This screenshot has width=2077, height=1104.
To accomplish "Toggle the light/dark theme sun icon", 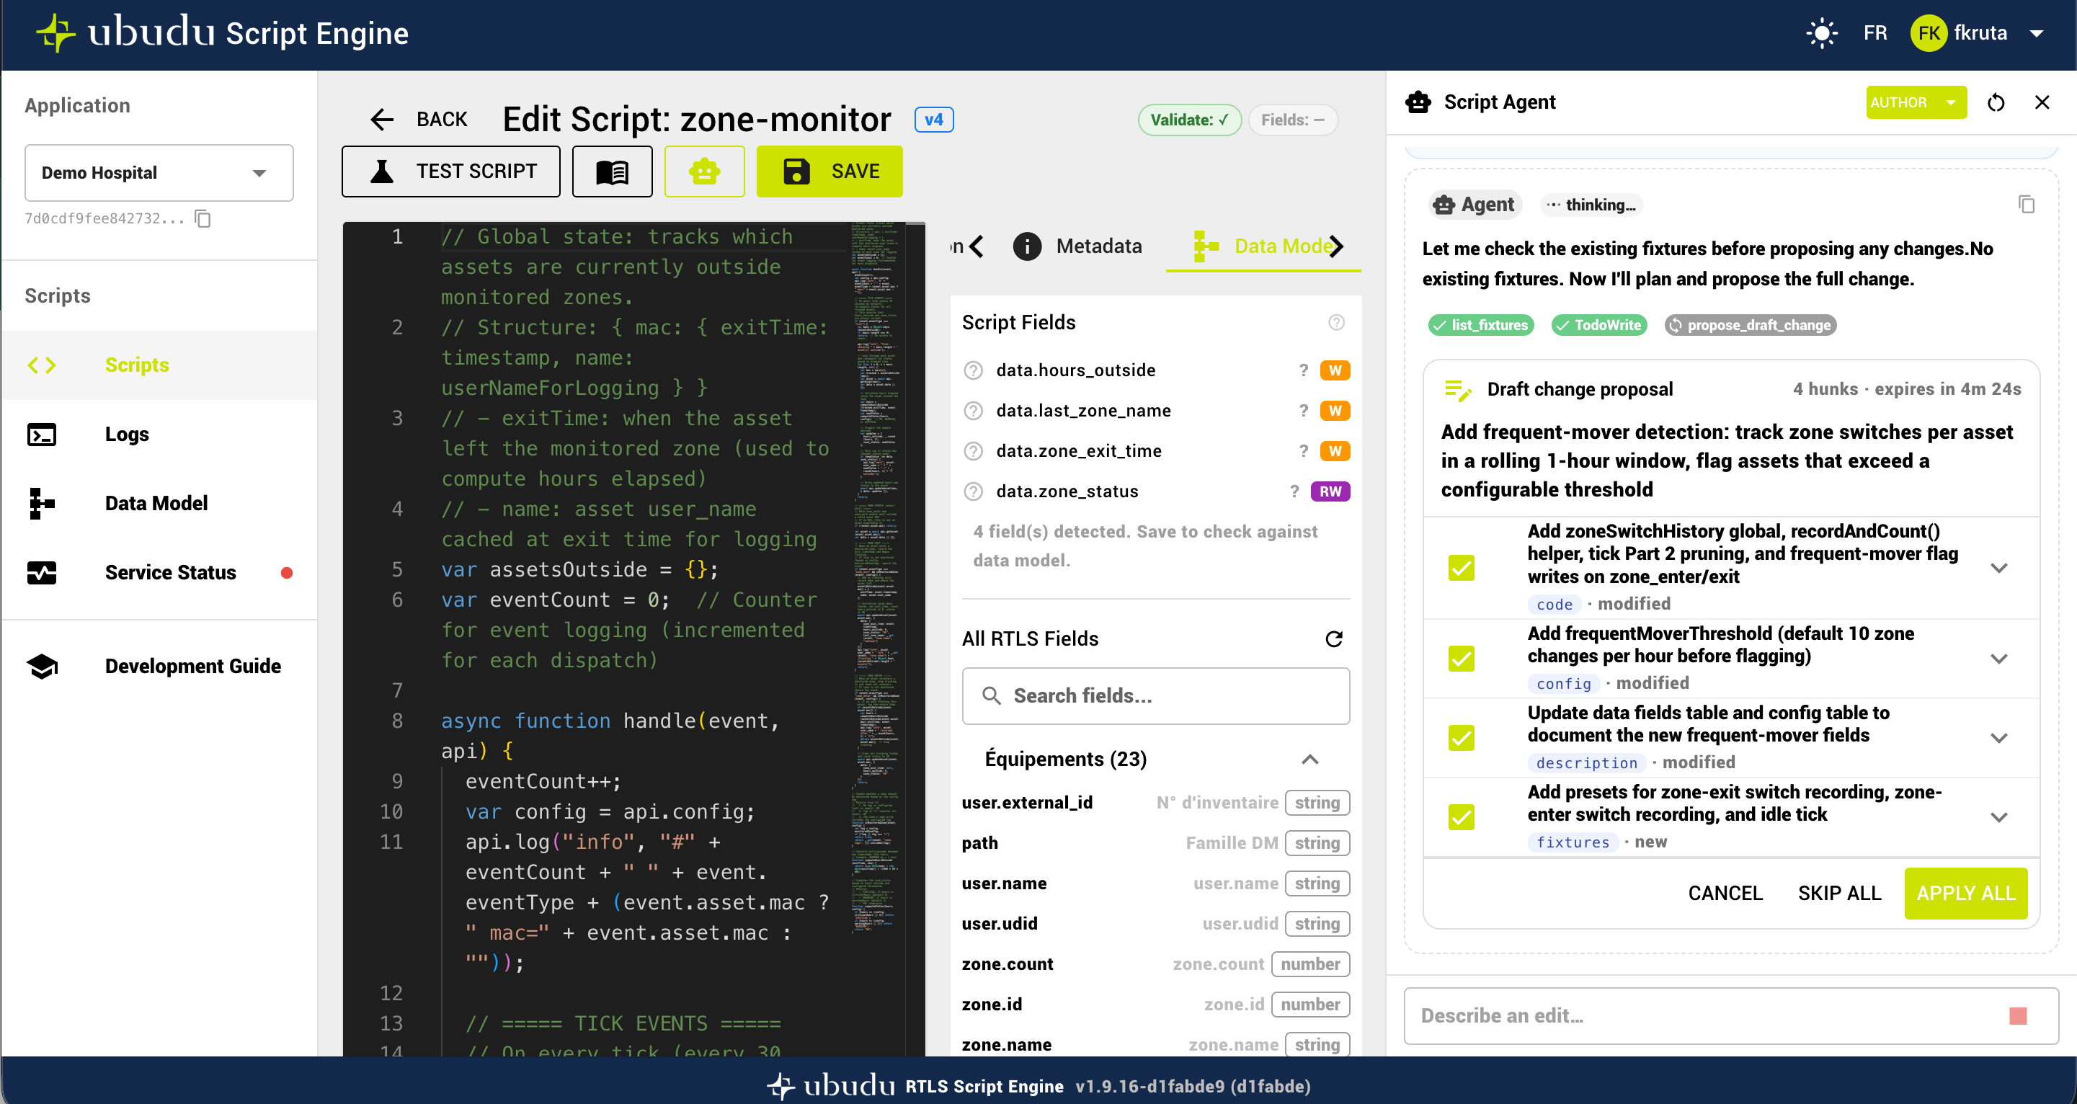I will click(1821, 33).
